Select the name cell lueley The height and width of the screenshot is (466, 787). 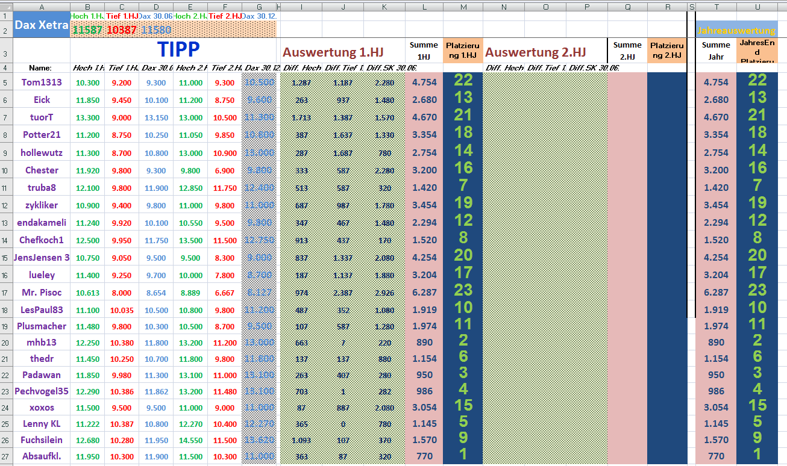click(x=42, y=275)
